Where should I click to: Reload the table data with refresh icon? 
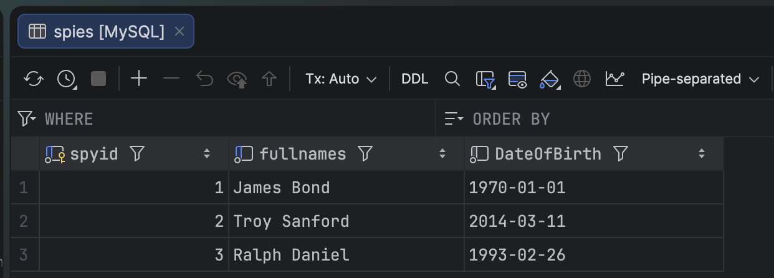point(34,79)
